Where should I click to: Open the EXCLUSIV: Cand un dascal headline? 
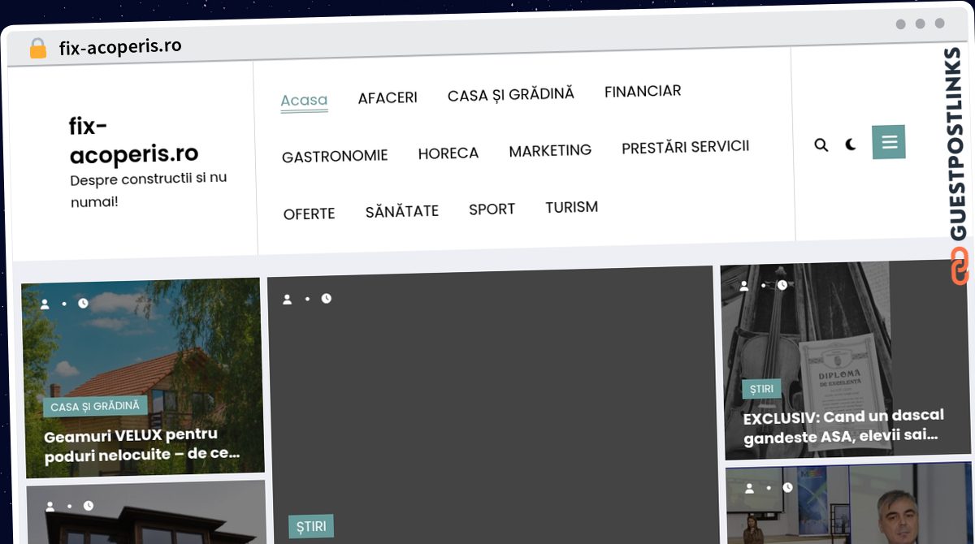[843, 425]
